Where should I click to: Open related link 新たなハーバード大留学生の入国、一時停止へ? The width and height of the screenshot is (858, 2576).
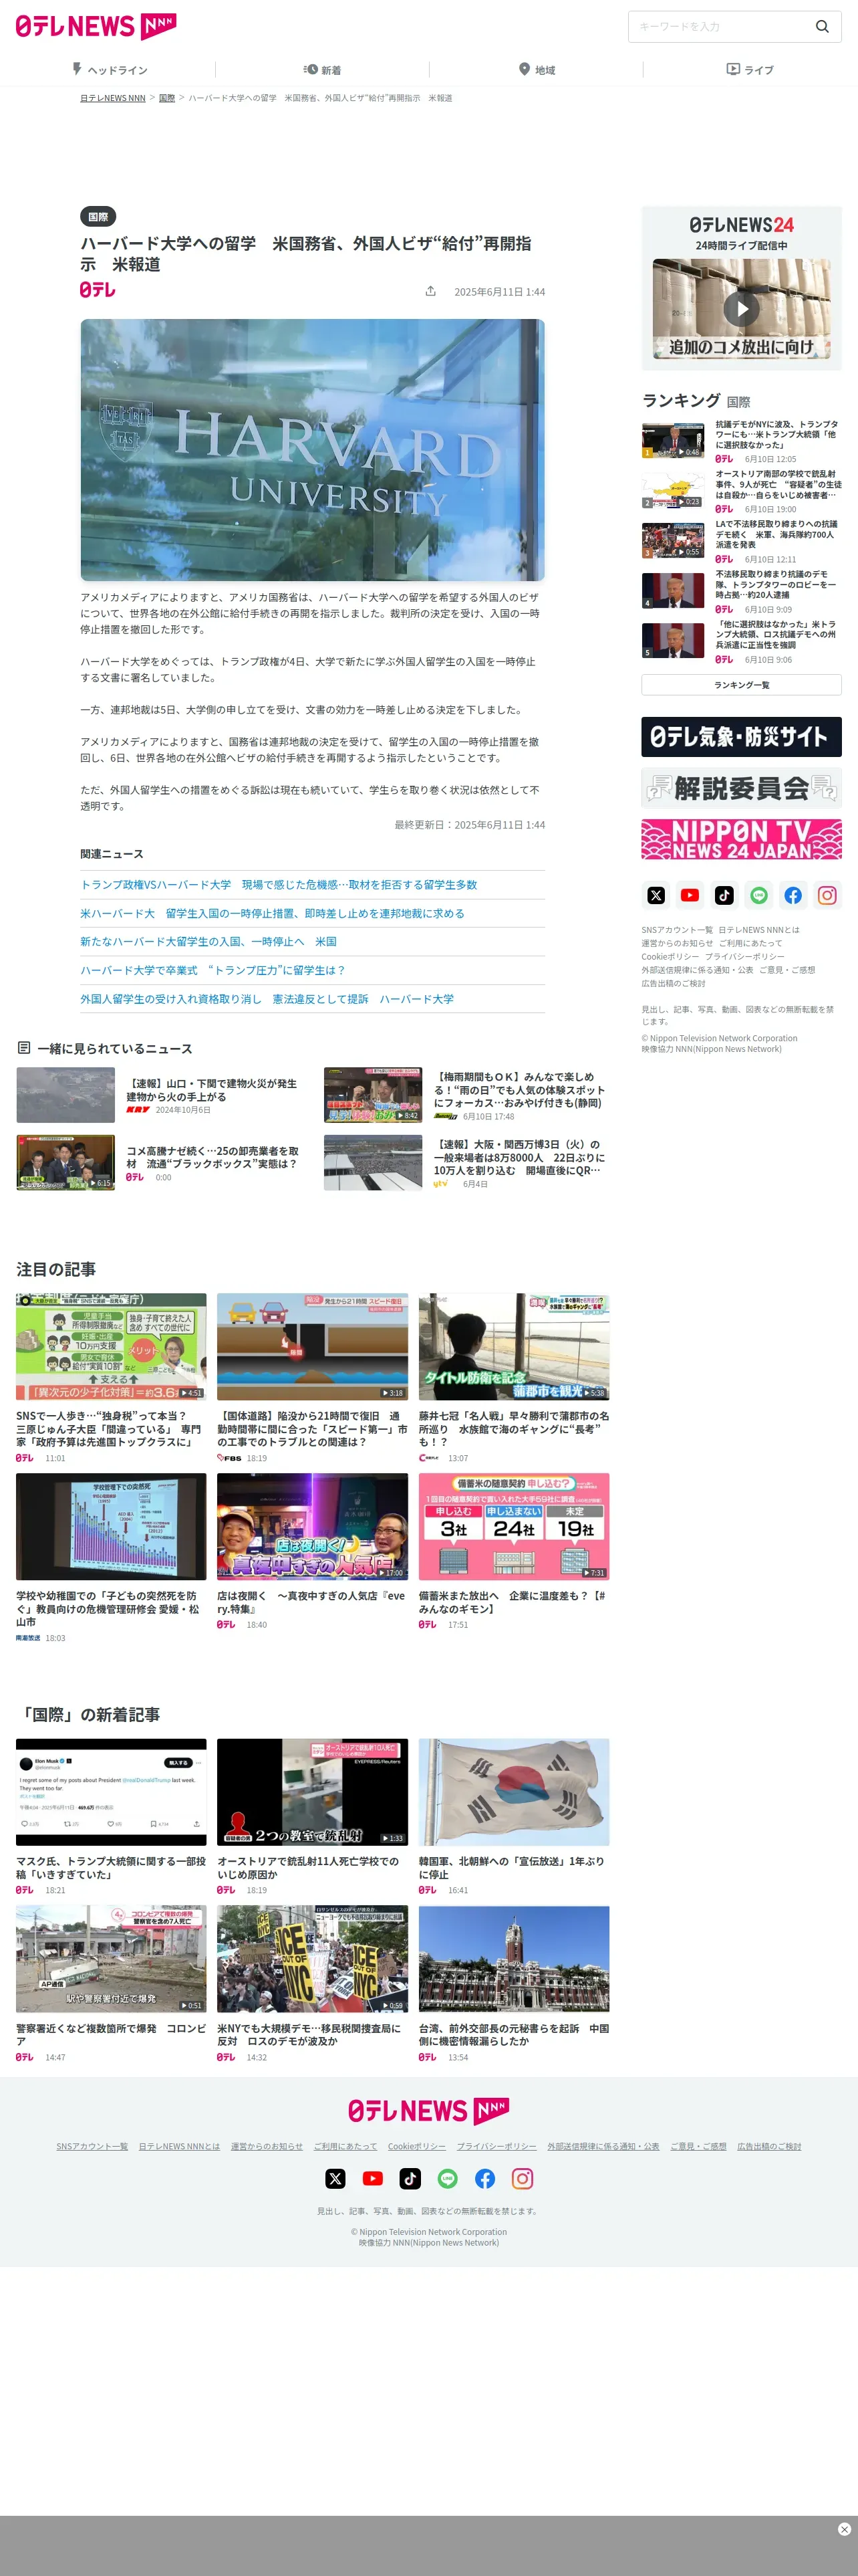[208, 941]
